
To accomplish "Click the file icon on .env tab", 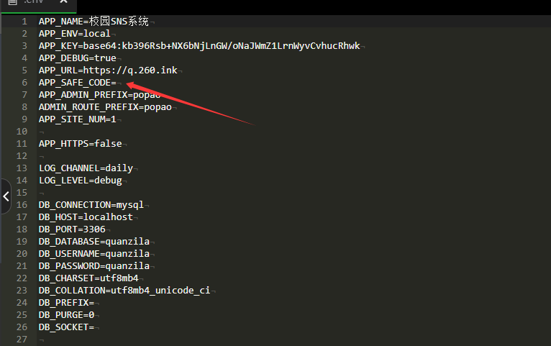I will pyautogui.click(x=13, y=1).
